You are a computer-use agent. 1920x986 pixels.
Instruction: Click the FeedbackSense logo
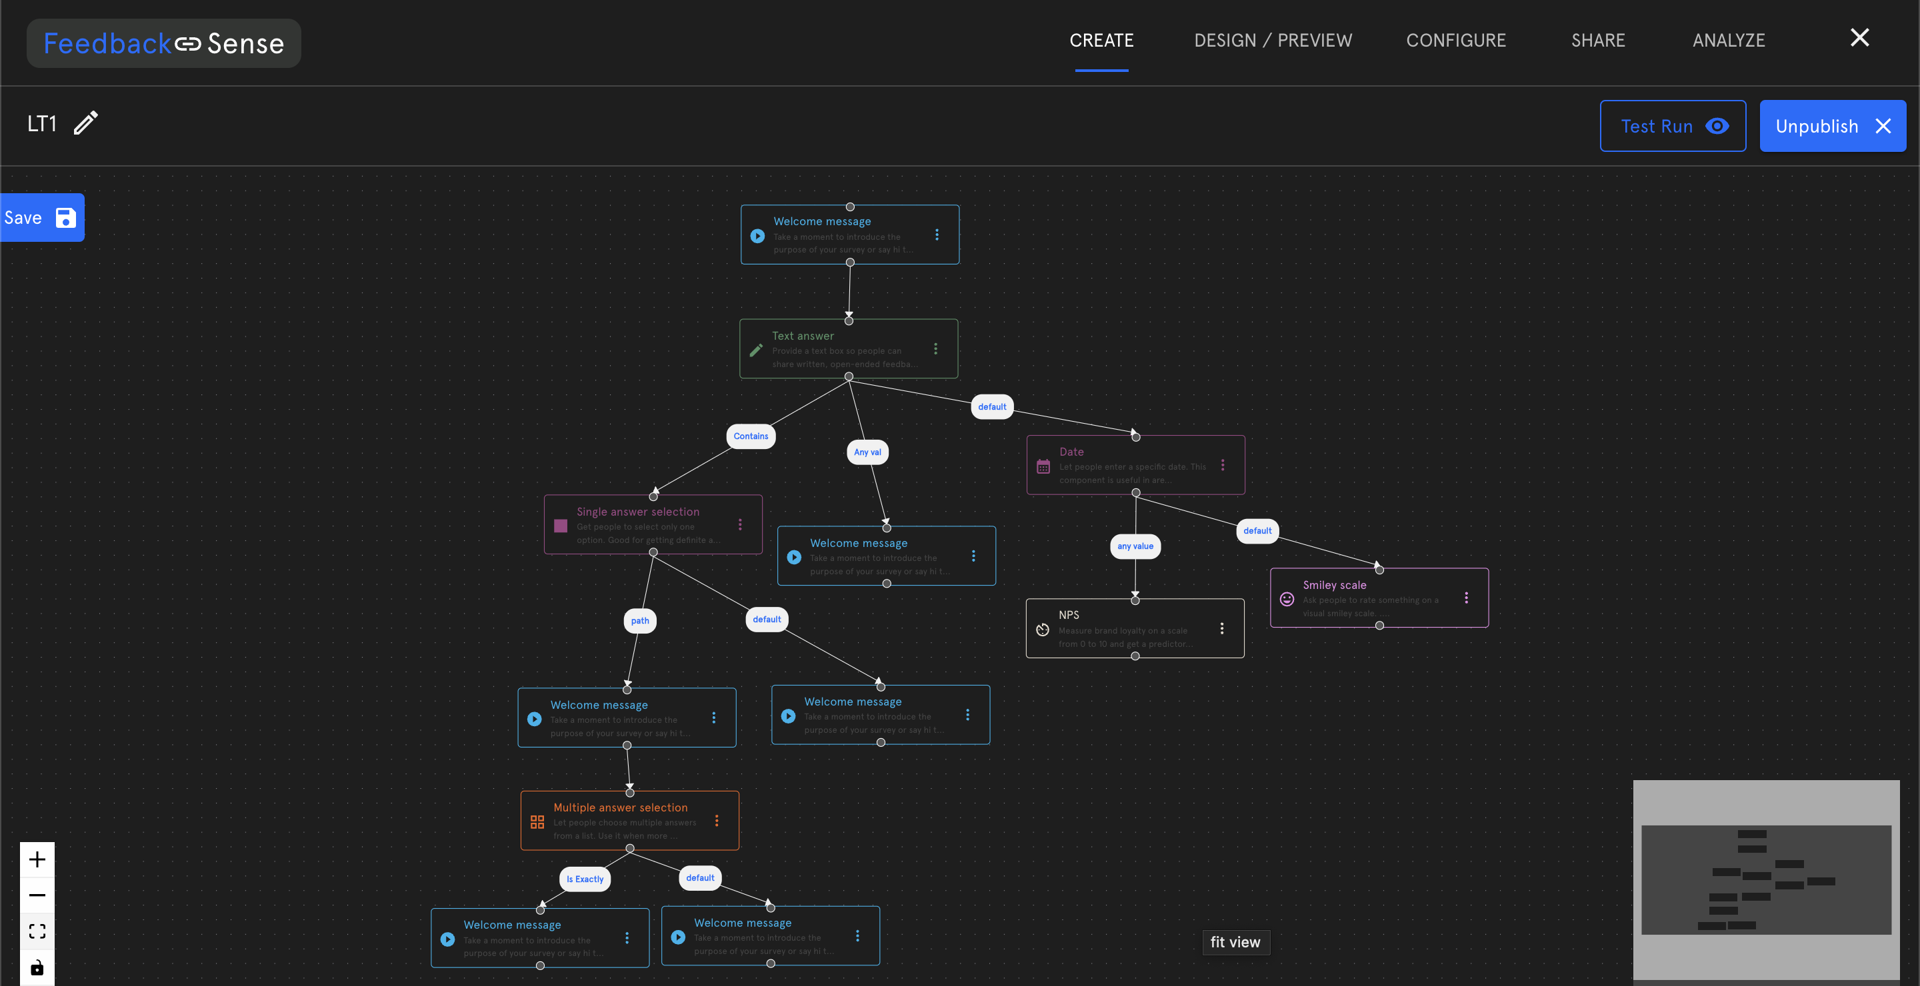point(164,43)
